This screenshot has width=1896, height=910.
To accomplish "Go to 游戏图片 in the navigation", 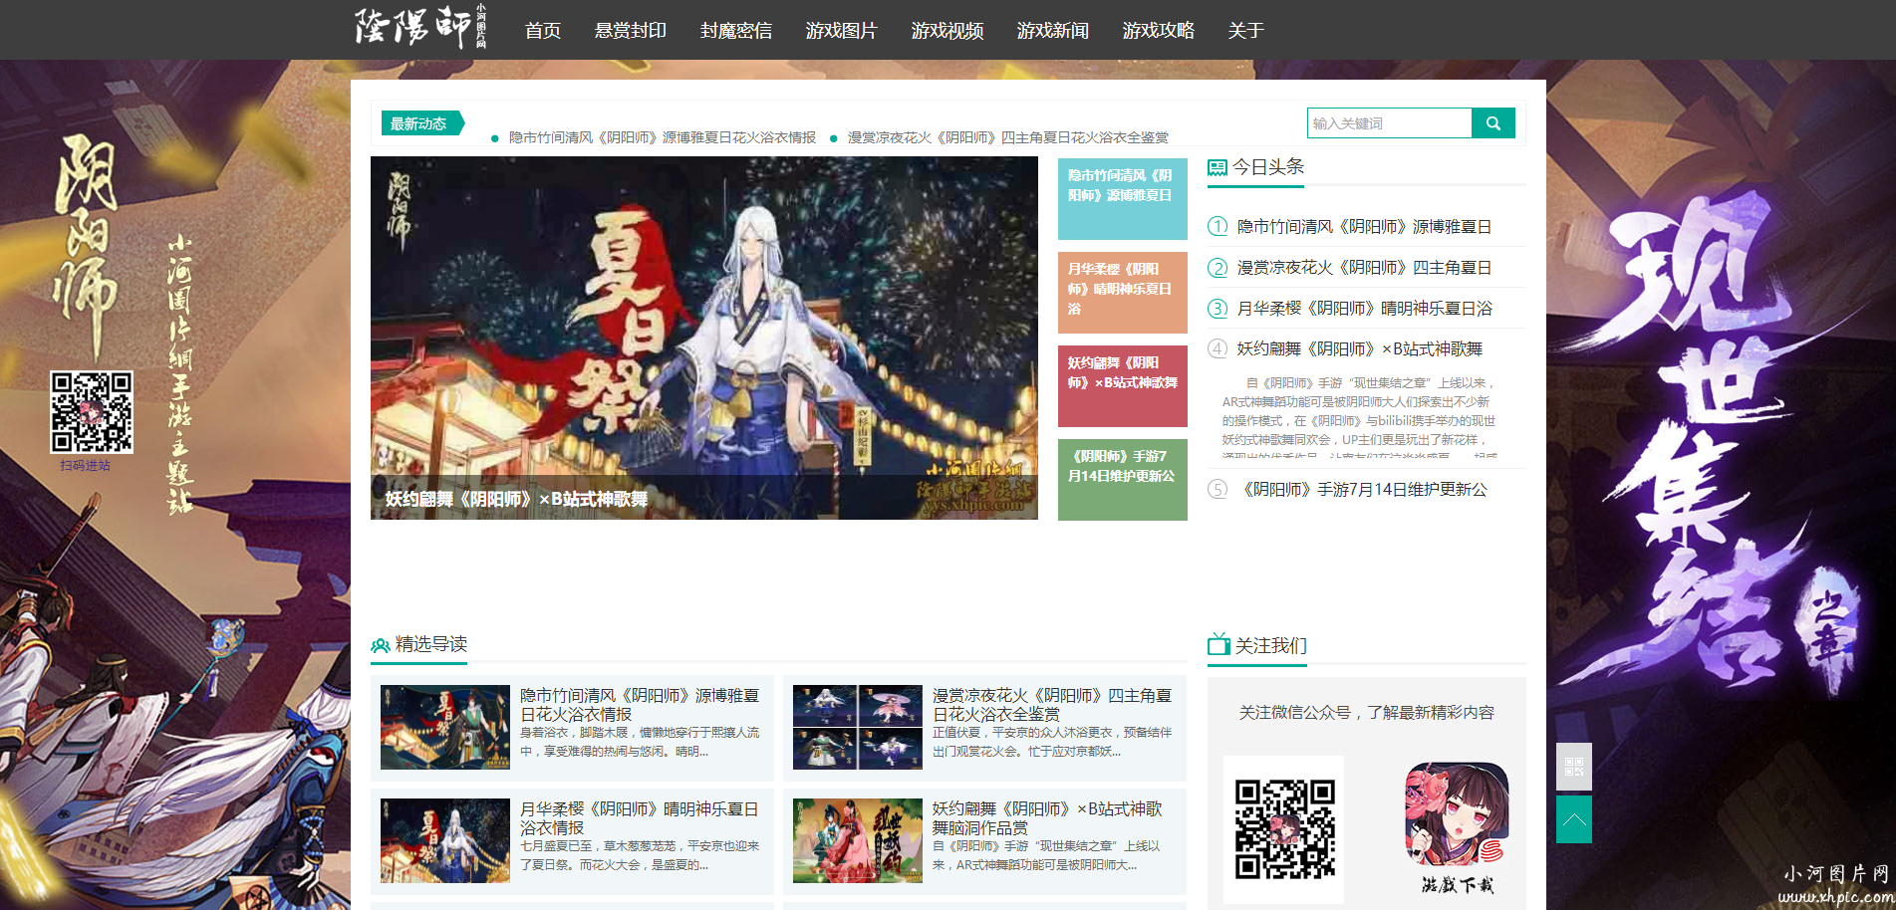I will [x=842, y=31].
